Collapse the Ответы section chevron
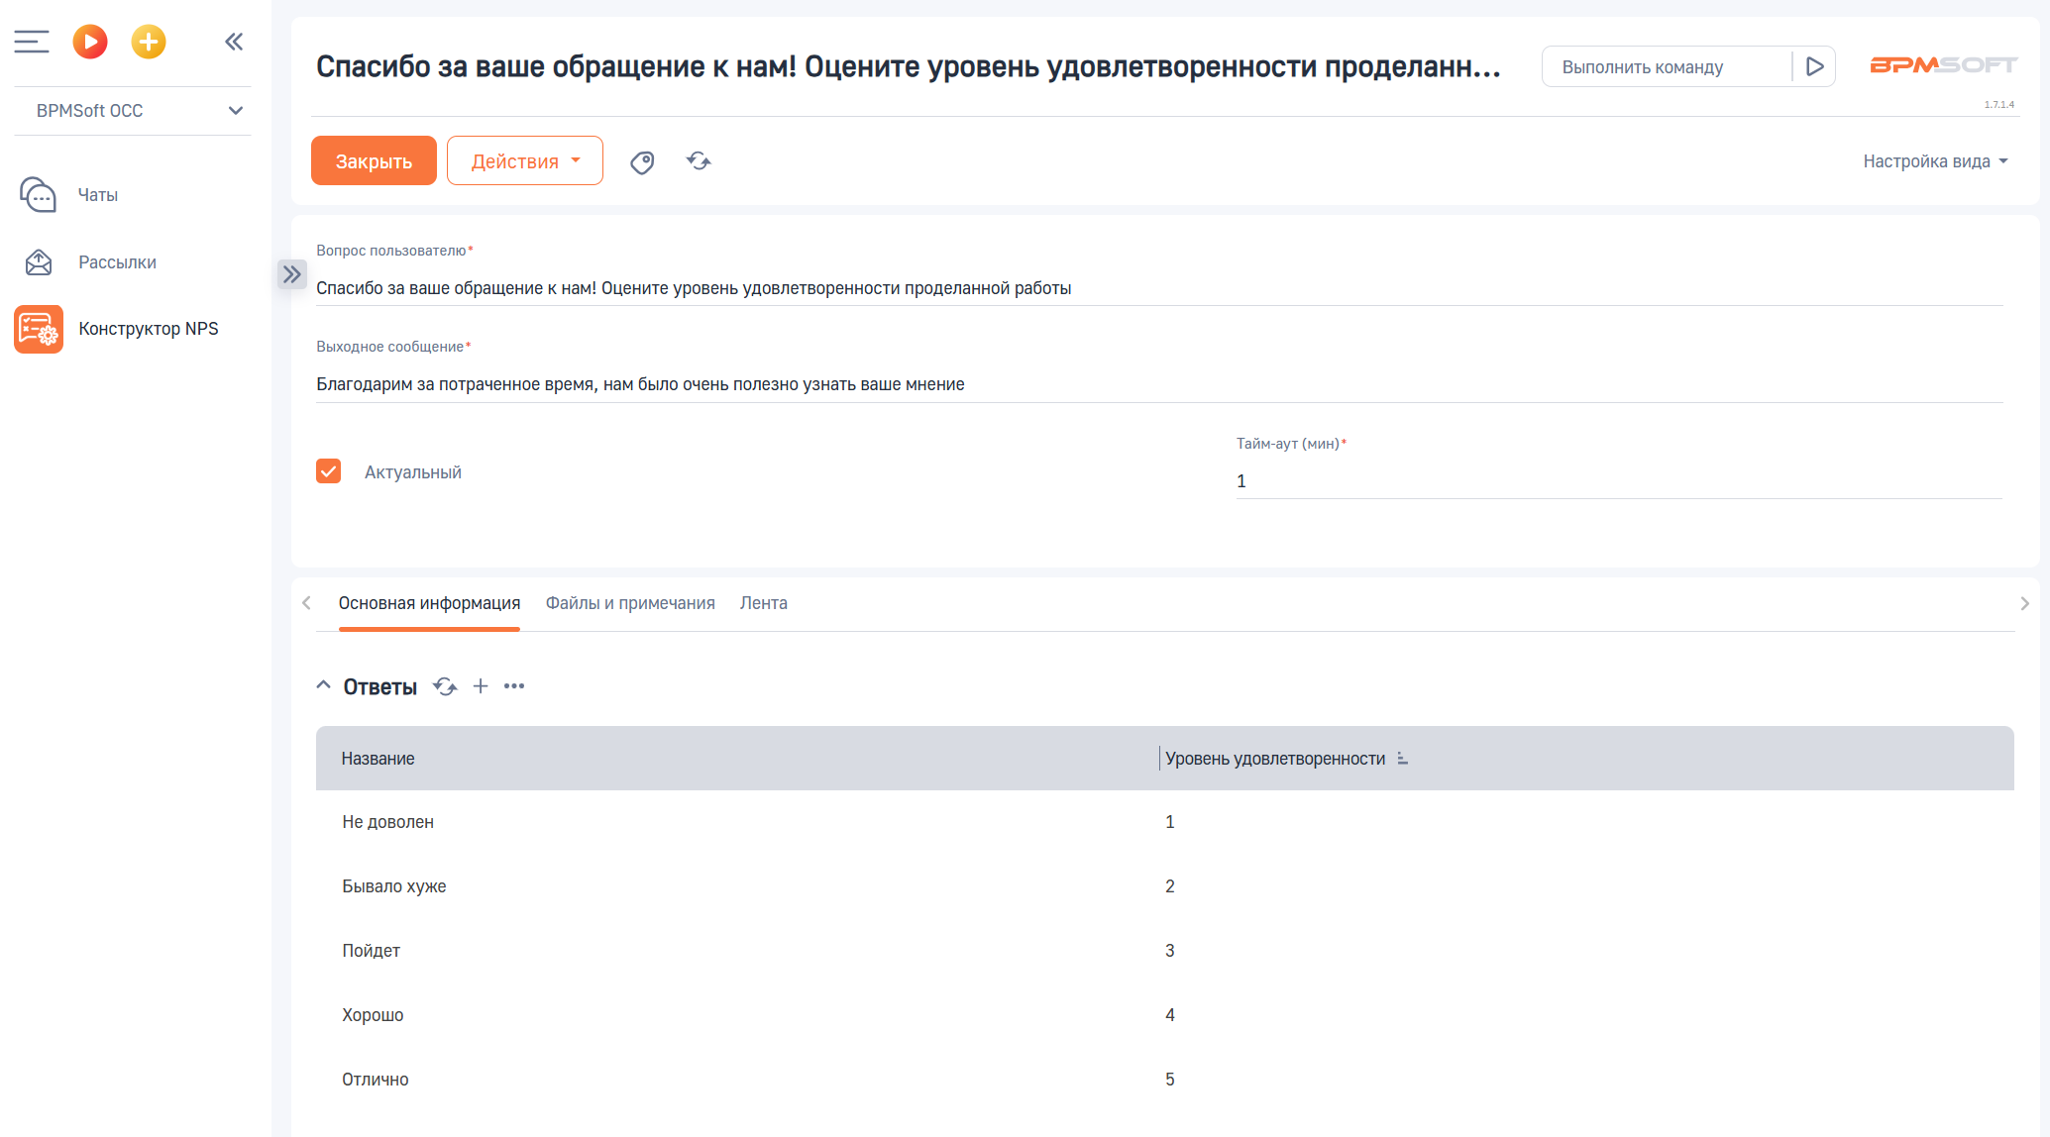 coord(323,685)
